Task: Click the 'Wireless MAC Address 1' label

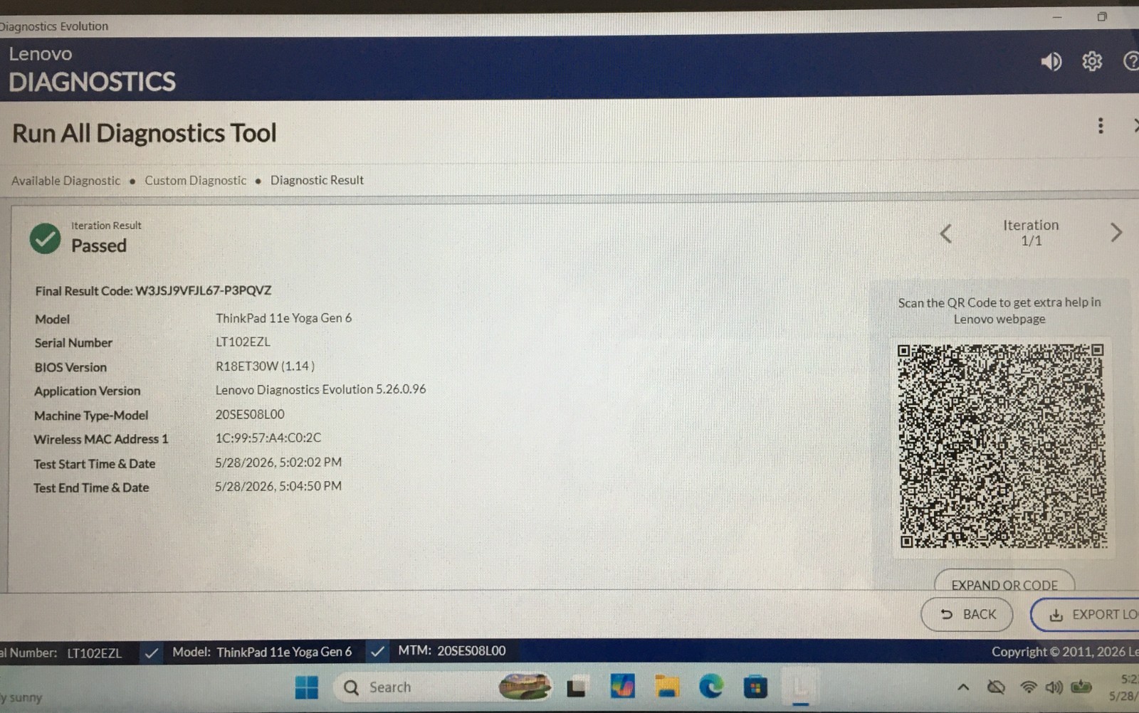Action: coord(101,440)
